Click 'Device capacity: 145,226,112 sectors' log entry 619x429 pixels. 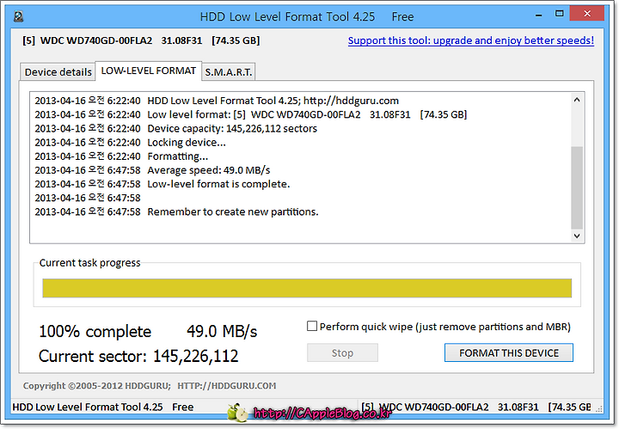(232, 129)
